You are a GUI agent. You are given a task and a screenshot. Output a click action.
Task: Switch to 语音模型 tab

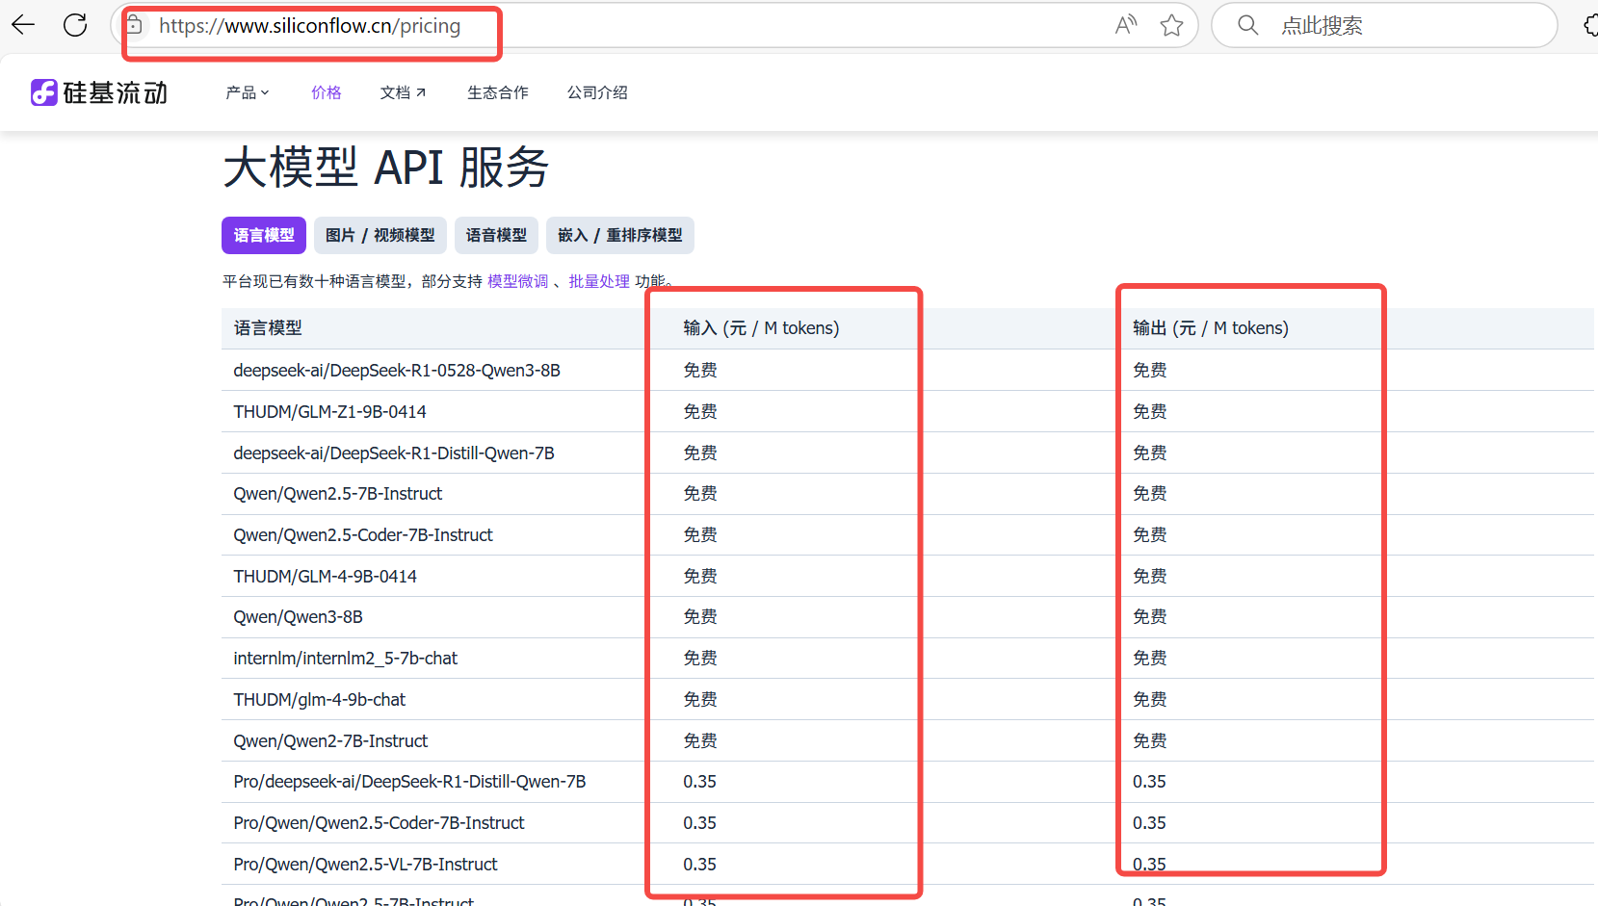496,235
